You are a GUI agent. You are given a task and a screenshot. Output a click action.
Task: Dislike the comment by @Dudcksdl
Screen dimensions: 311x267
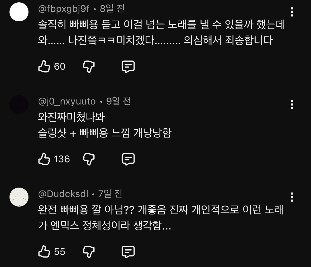click(89, 252)
